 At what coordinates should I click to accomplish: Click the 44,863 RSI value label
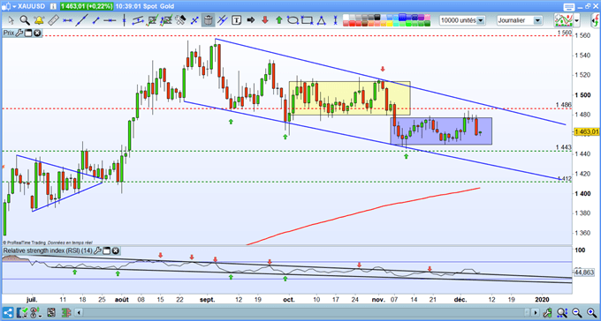coord(585,272)
